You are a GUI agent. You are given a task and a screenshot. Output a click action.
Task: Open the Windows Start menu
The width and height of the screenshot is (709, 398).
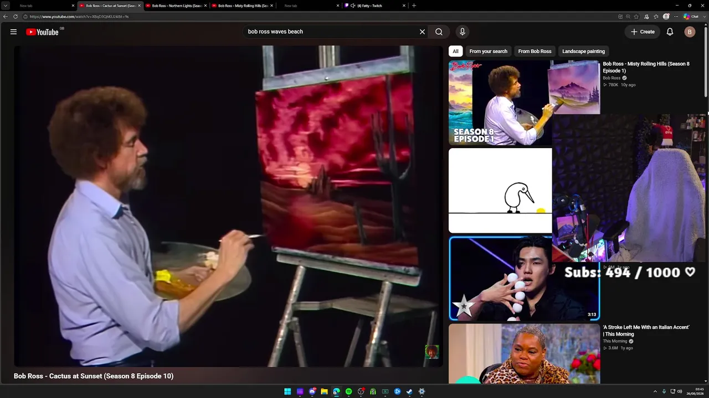click(287, 391)
